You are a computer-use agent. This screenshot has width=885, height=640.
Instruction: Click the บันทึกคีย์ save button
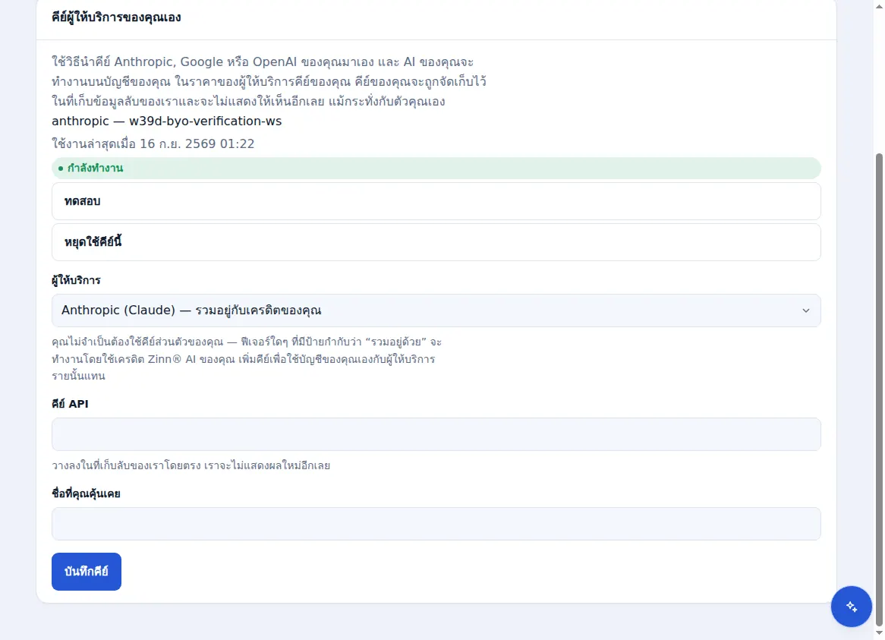[87, 571]
